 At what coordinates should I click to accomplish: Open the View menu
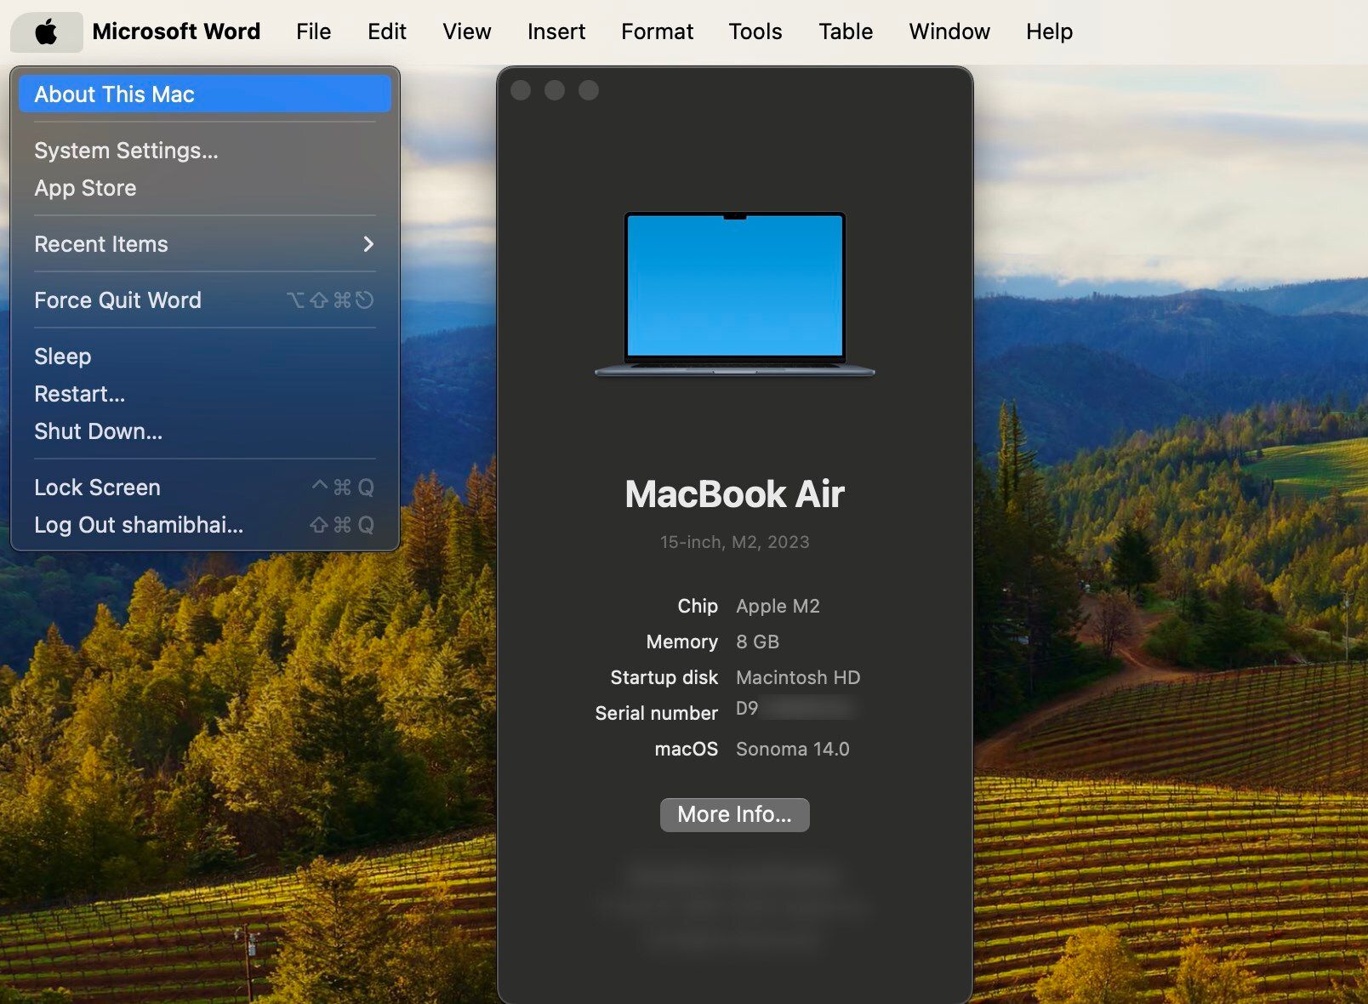pos(466,31)
